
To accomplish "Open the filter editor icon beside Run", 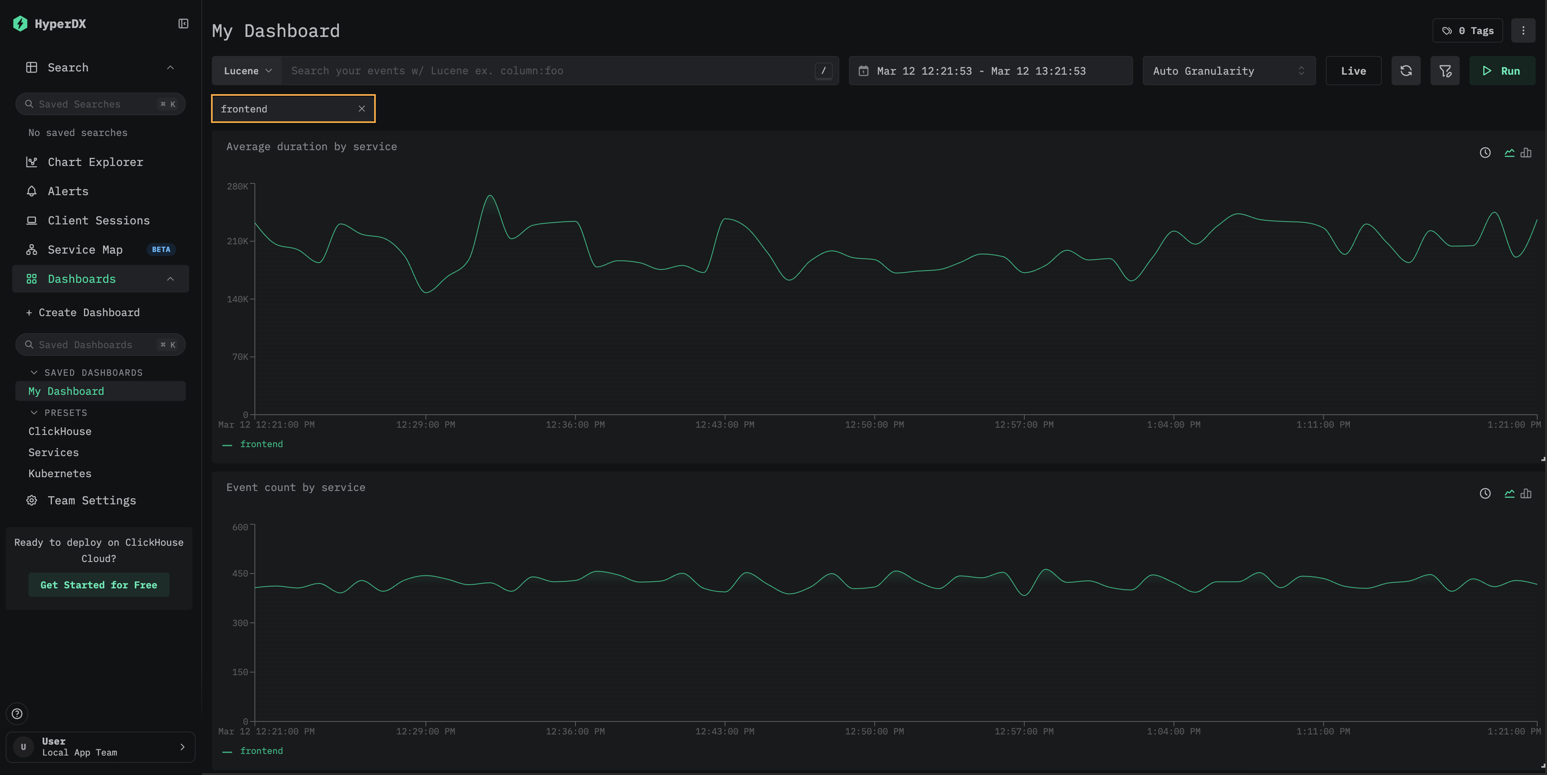I will [1445, 70].
